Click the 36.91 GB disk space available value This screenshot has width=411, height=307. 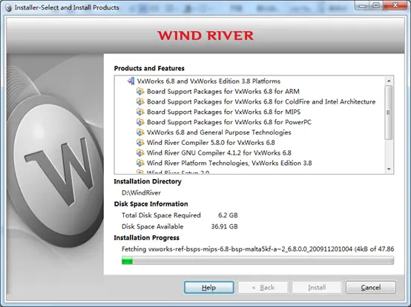(x=224, y=226)
